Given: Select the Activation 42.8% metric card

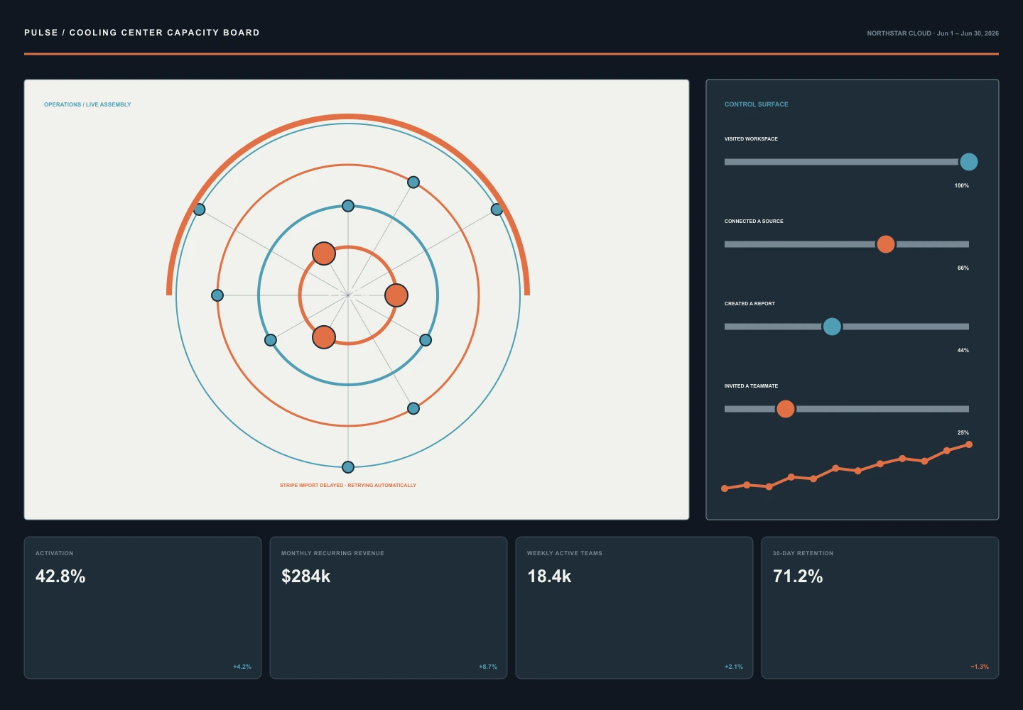Looking at the screenshot, I should pos(143,608).
